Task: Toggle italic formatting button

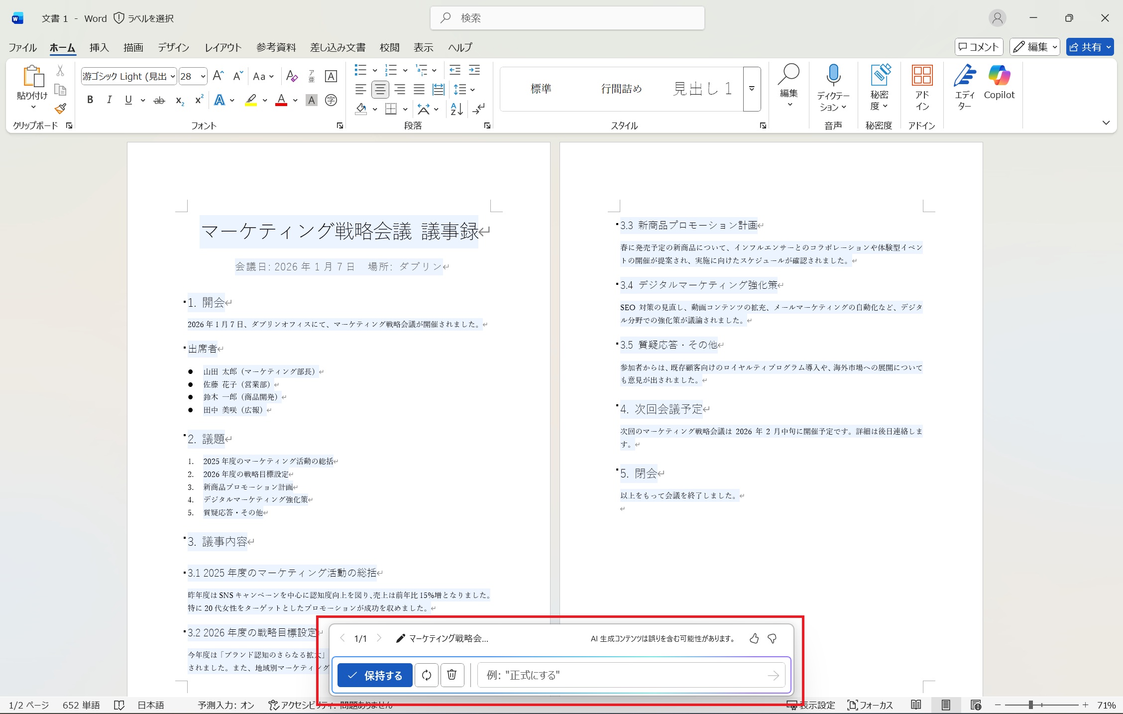Action: coord(109,100)
